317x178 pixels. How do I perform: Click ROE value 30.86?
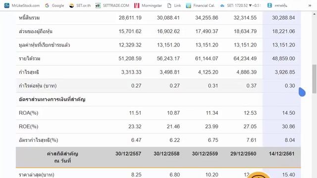tap(288, 127)
